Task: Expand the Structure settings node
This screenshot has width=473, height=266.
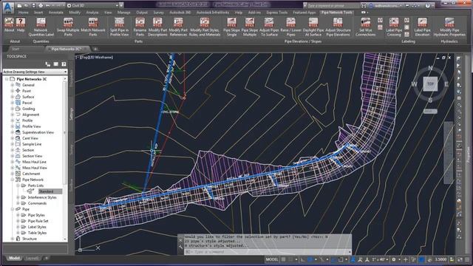Action: [x=13, y=239]
